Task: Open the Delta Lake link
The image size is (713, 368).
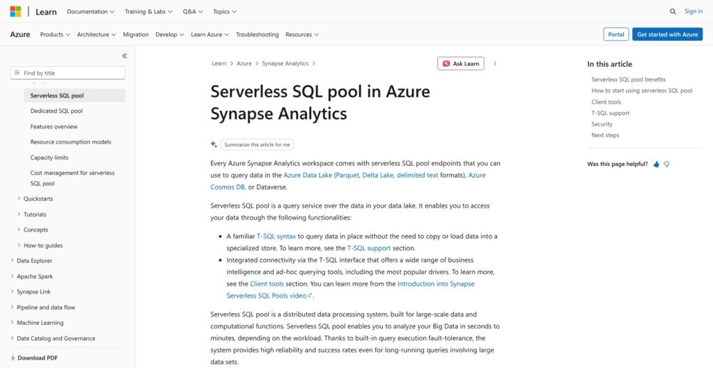Action: pos(377,175)
